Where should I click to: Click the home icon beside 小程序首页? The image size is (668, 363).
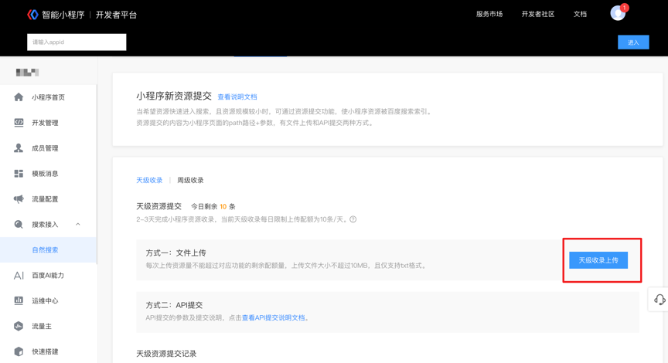(19, 97)
